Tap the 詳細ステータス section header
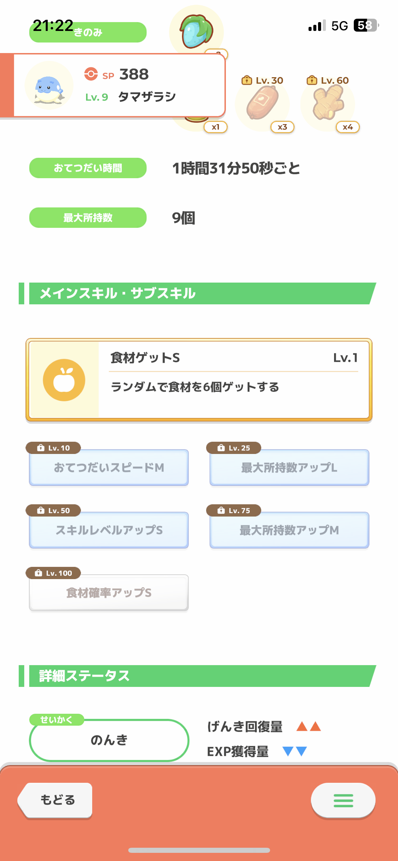 [x=198, y=676]
